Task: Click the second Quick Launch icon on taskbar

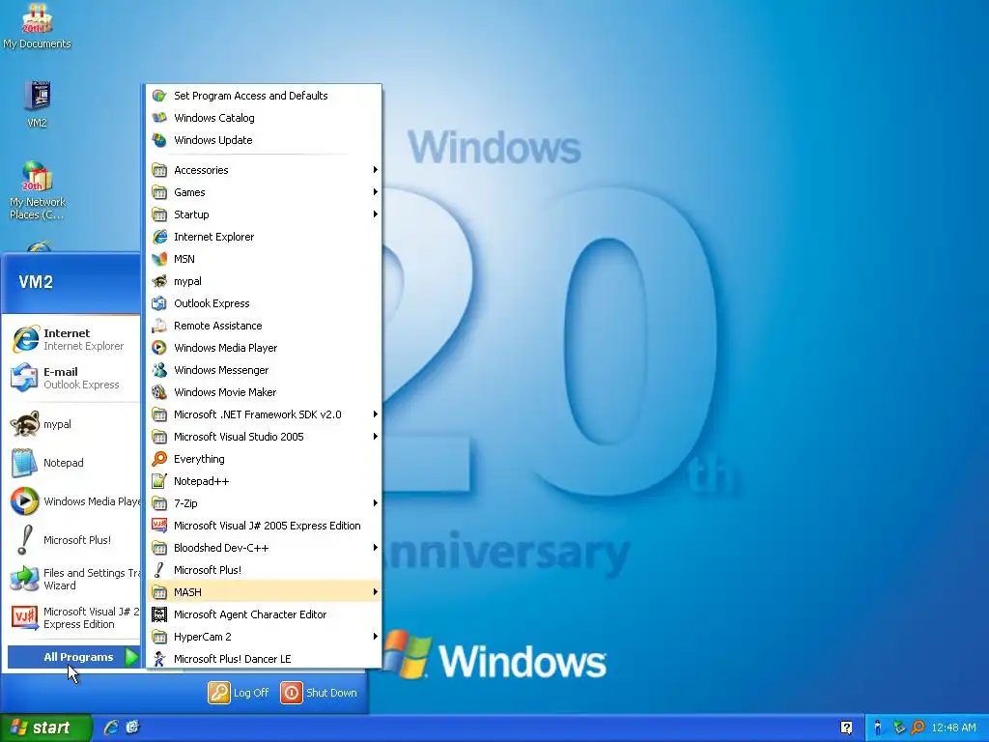Action: tap(132, 728)
